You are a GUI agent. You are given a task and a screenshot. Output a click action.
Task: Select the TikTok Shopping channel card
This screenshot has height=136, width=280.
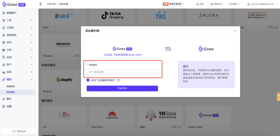112,19
